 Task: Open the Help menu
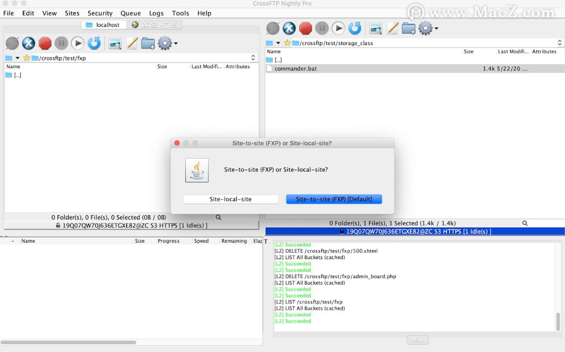pyautogui.click(x=204, y=13)
